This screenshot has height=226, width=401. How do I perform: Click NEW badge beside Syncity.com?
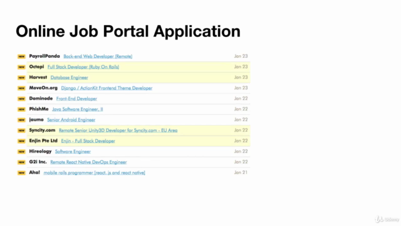(x=21, y=131)
